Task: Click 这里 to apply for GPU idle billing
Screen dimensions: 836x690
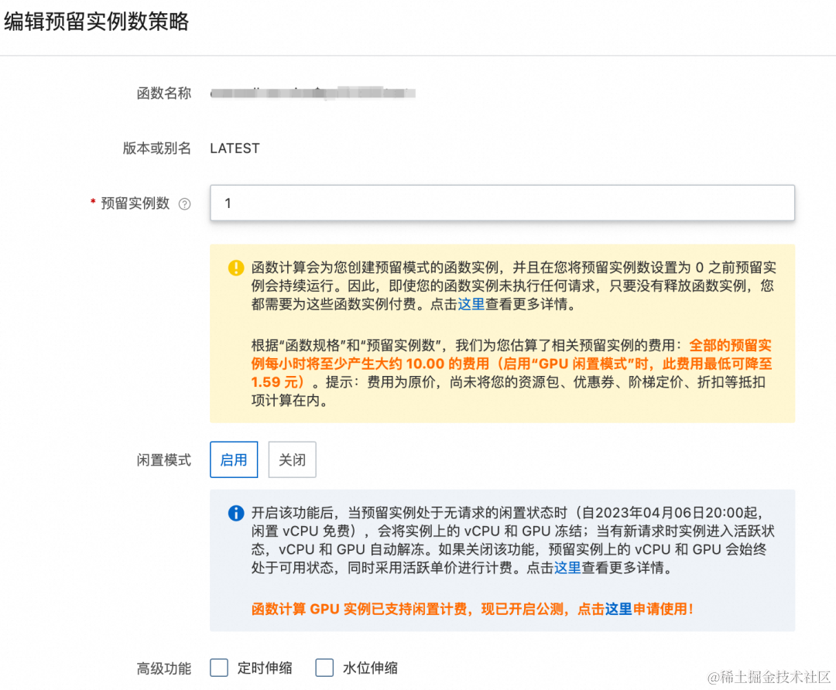Action: [x=619, y=610]
